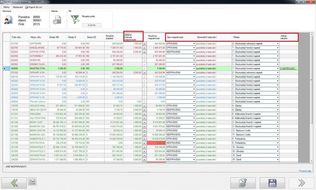This screenshot has width=316, height=190.
Task: Click plus button in 139100 ZBOZI NA CESTE row
Action: 144,110
